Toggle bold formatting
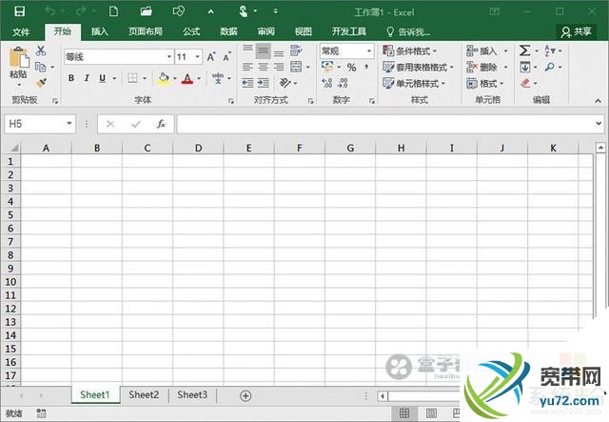Viewport: 609px width, 422px height. (71, 78)
